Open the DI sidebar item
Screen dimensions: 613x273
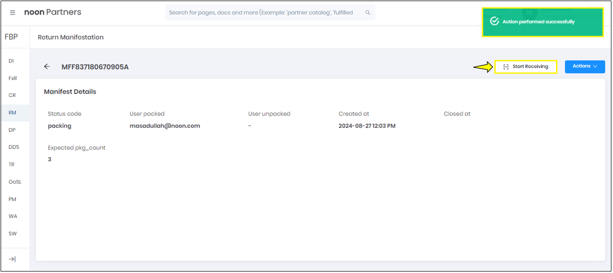pos(12,61)
